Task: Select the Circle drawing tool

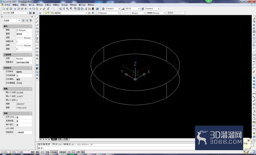Action: [37, 38]
